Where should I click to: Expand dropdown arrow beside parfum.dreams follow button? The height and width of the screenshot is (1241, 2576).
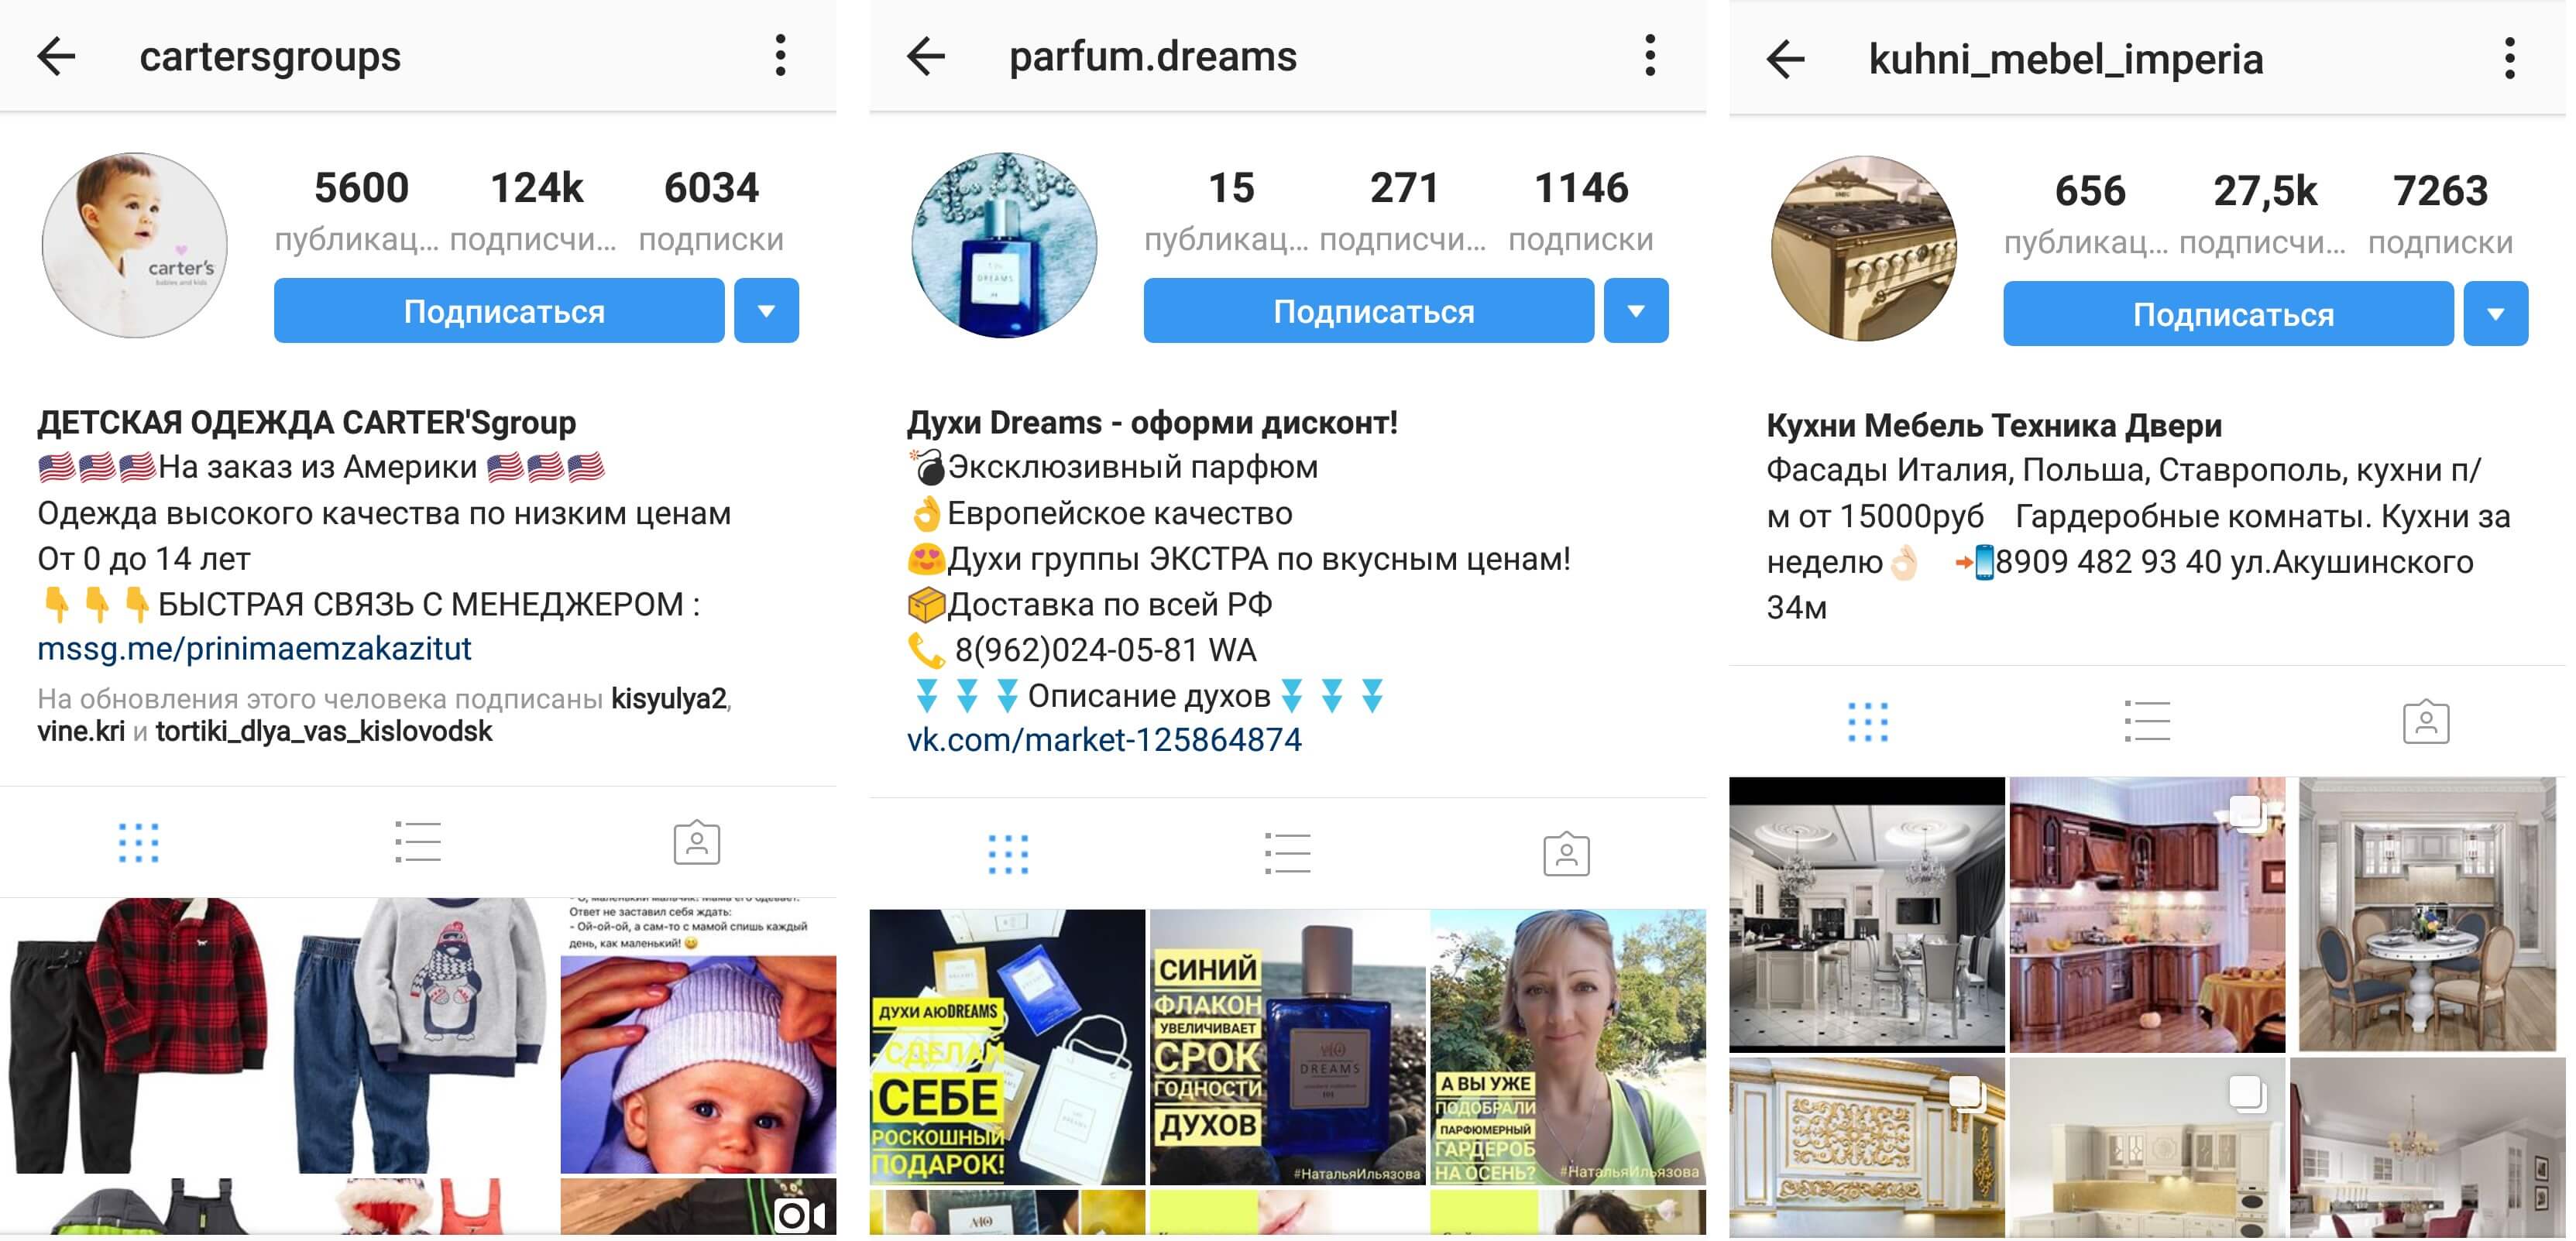pyautogui.click(x=1636, y=310)
